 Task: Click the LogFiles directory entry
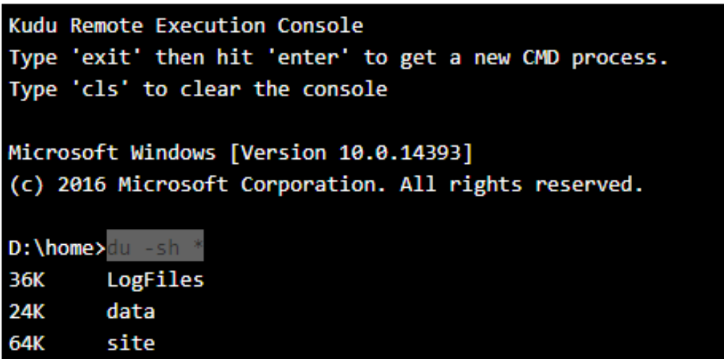click(155, 280)
